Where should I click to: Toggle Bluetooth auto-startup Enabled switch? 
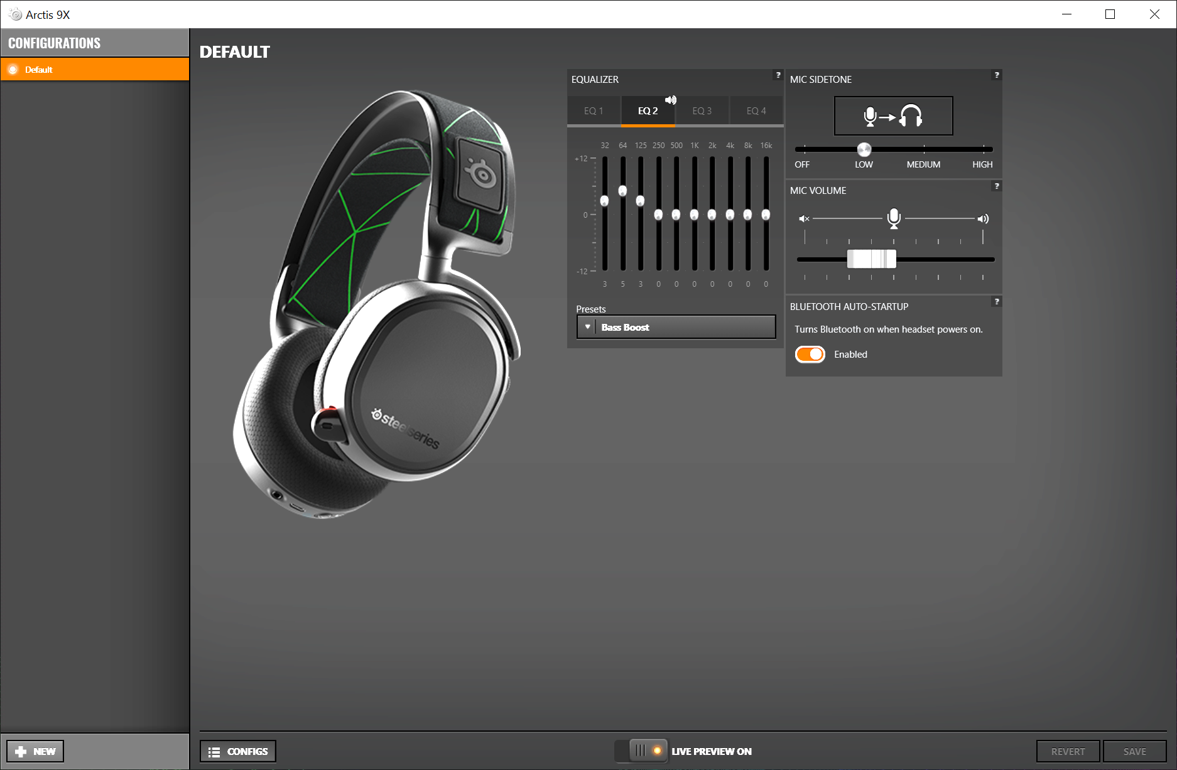point(810,355)
